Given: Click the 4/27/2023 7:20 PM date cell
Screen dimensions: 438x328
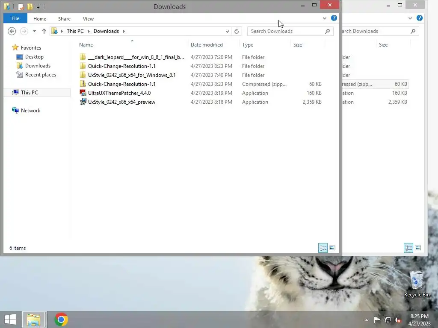Looking at the screenshot, I should click(x=211, y=57).
